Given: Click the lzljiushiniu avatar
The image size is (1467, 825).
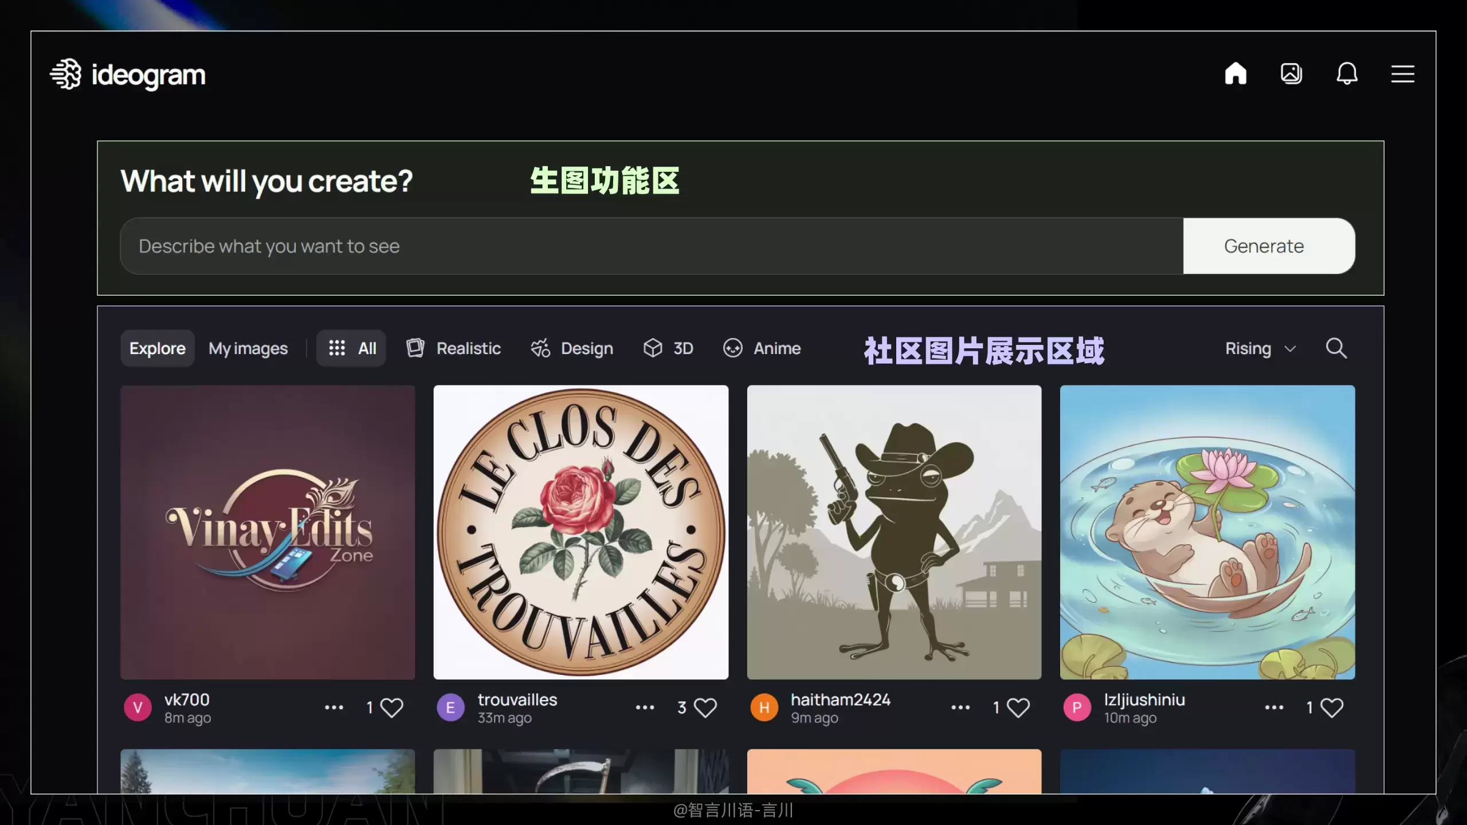Looking at the screenshot, I should click(x=1077, y=708).
